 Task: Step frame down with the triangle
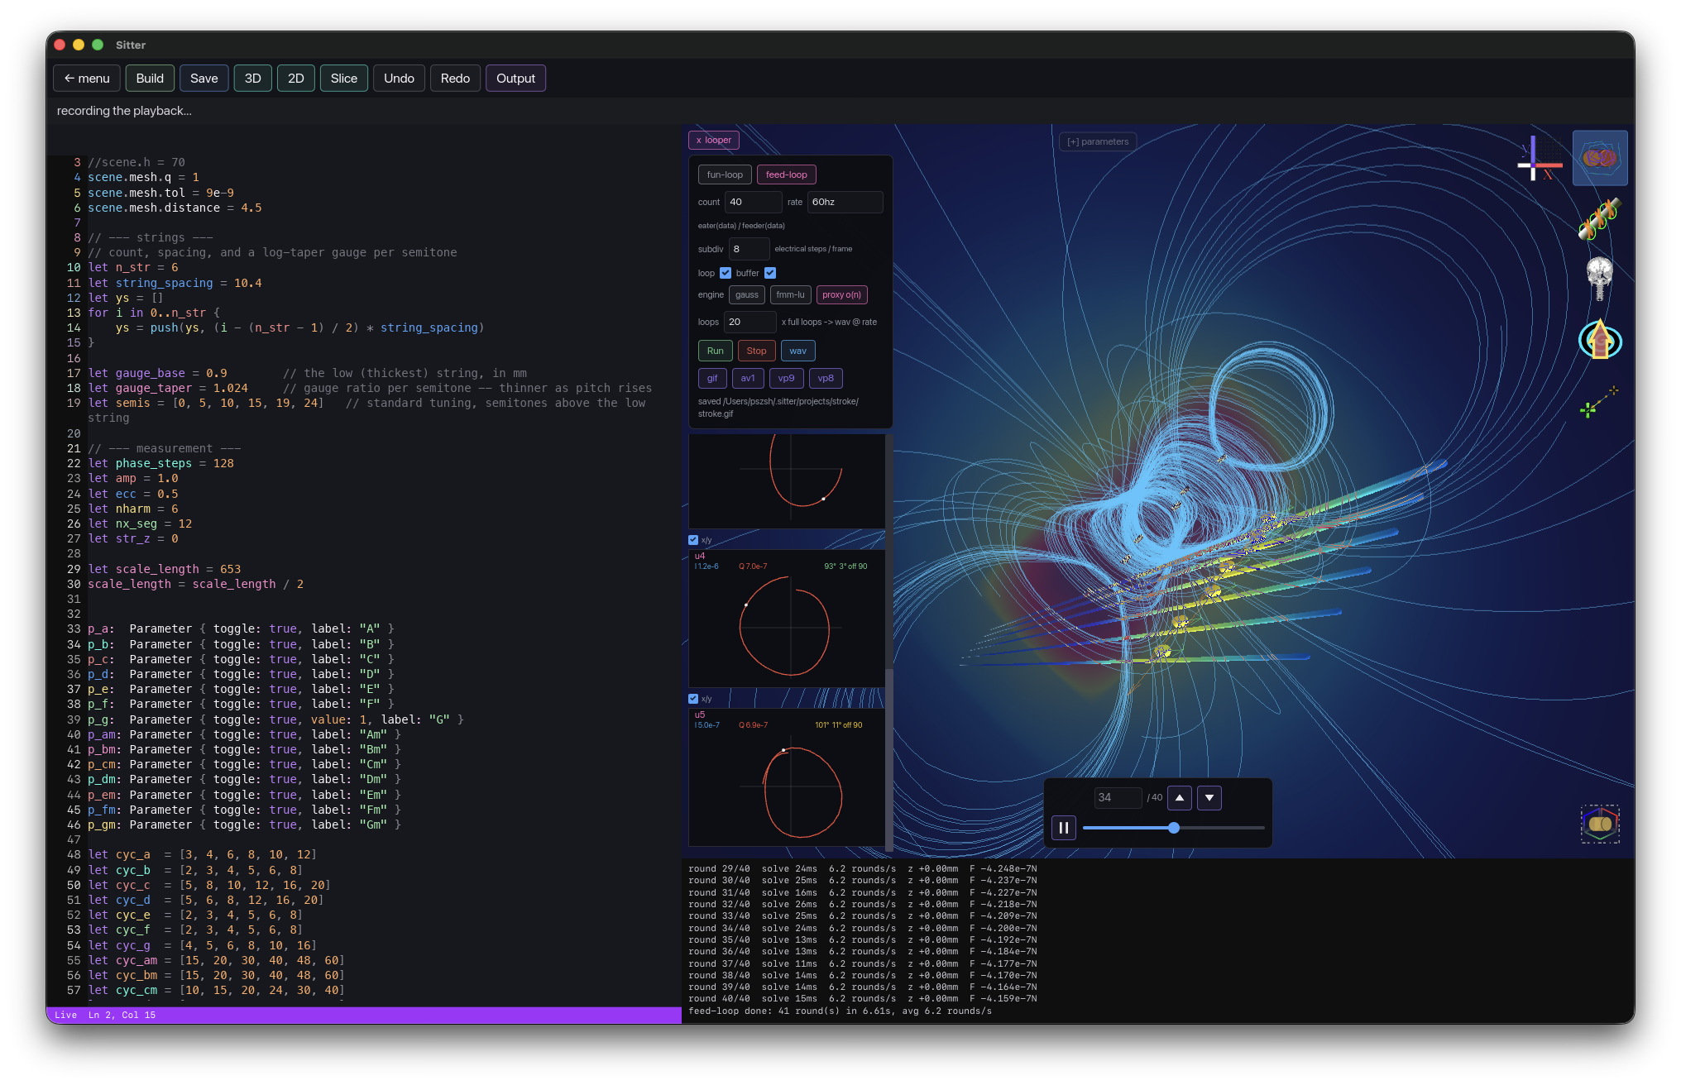(x=1209, y=798)
